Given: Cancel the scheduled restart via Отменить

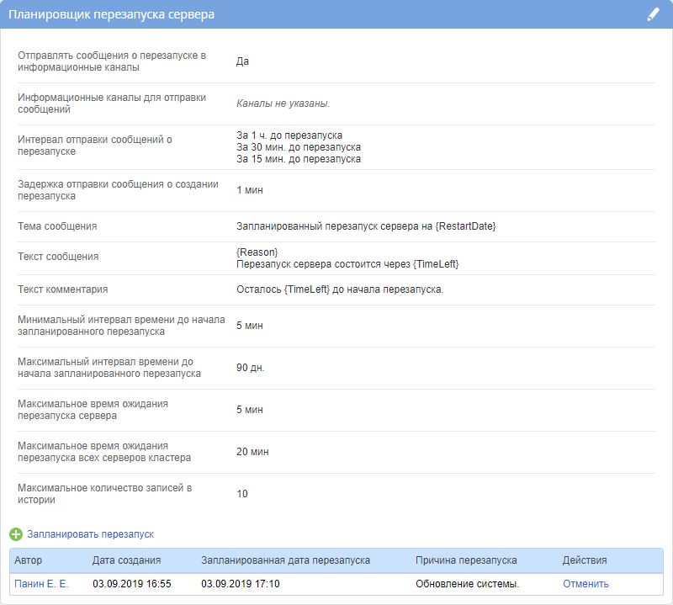Looking at the screenshot, I should (x=586, y=584).
